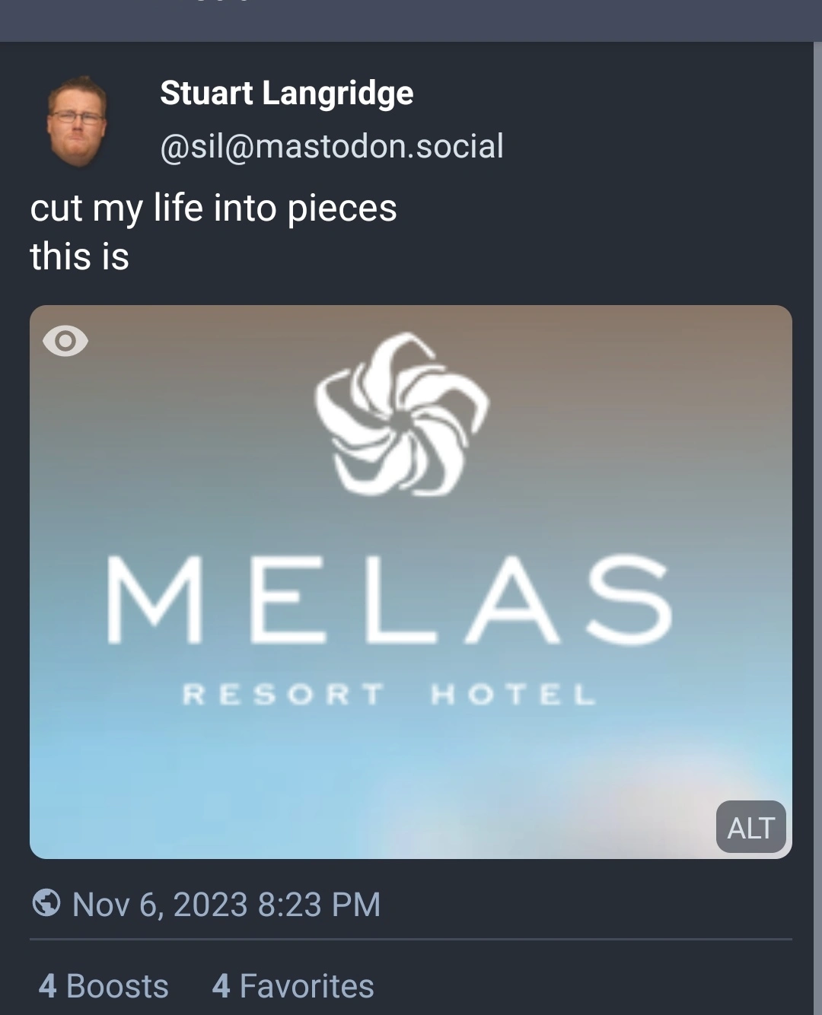The height and width of the screenshot is (1015, 822).
Task: Open the Nov 6, 2023 8:23 PM timestamp
Action: [x=226, y=905]
